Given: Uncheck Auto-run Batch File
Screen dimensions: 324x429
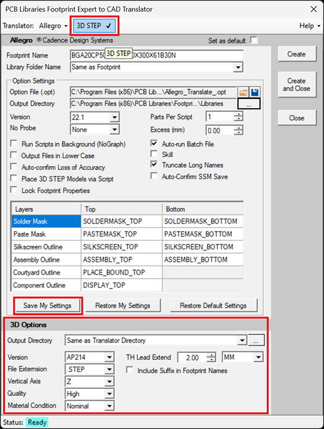Looking at the screenshot, I should (154, 144).
